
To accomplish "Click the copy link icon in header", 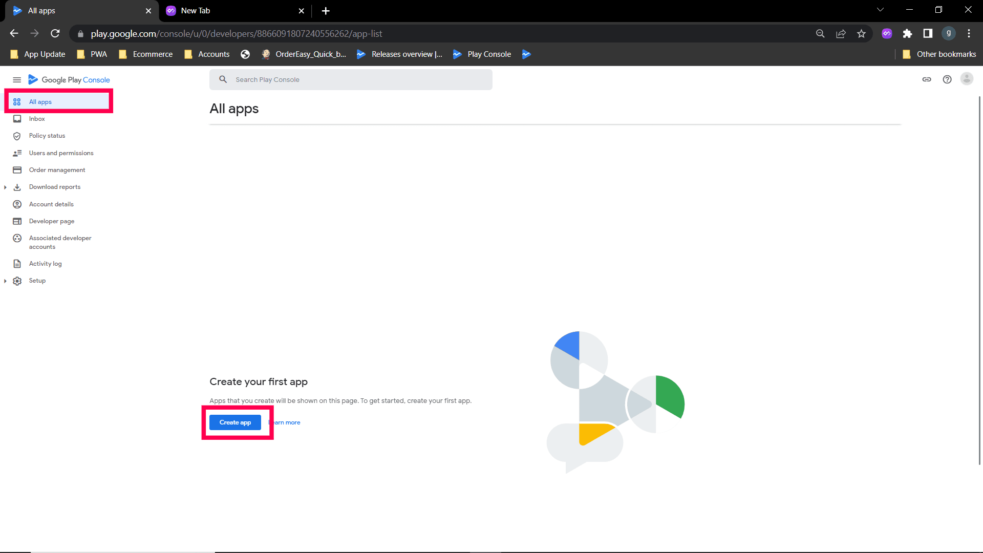I will tap(927, 79).
